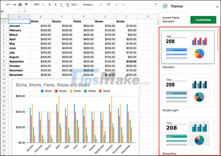Open the Name box A1 dropdown arrow
The width and height of the screenshot is (221, 156).
point(19,11)
